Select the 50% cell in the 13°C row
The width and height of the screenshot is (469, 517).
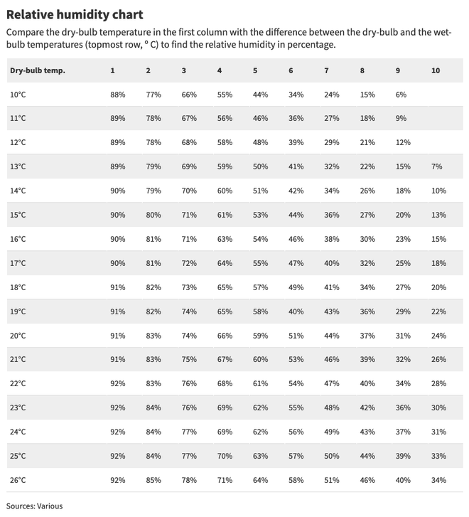coord(260,166)
